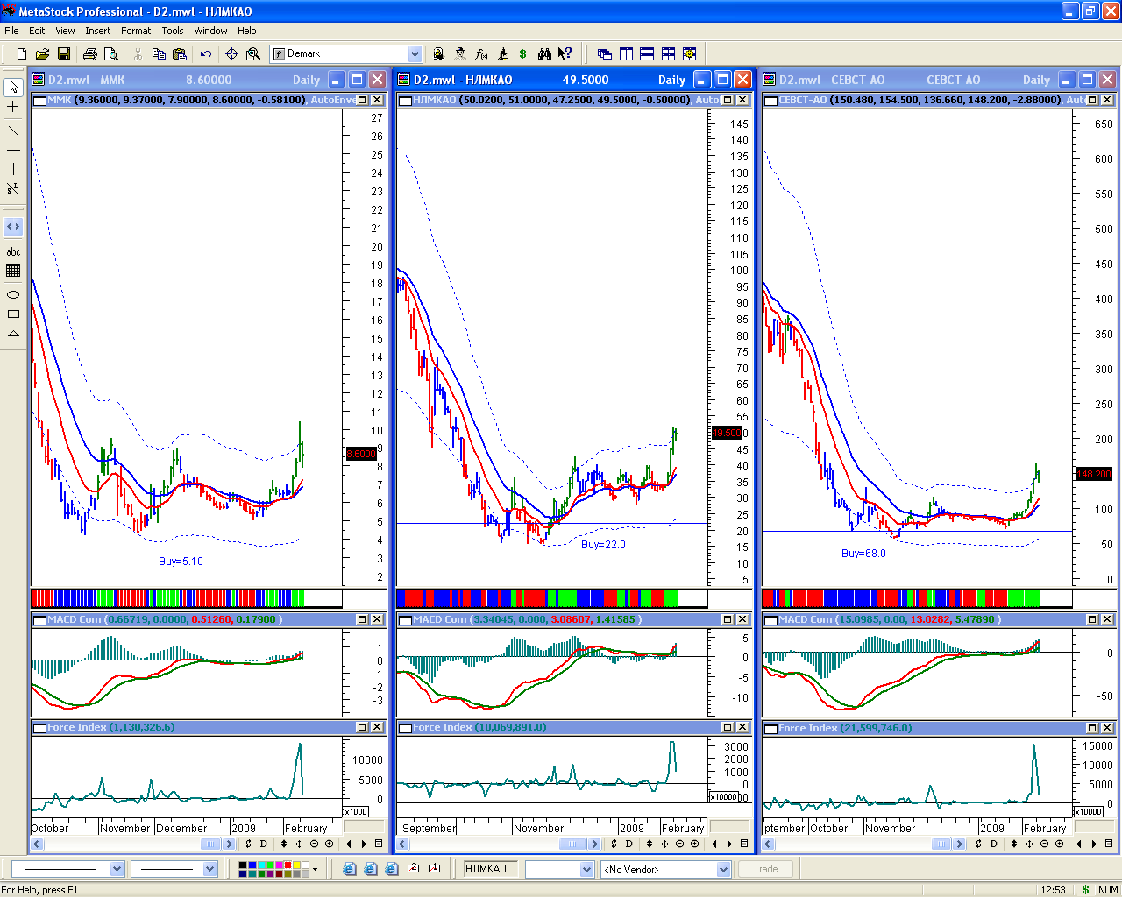
Task: Toggle maximize on НЛМКАО MACD pane
Action: 728,619
